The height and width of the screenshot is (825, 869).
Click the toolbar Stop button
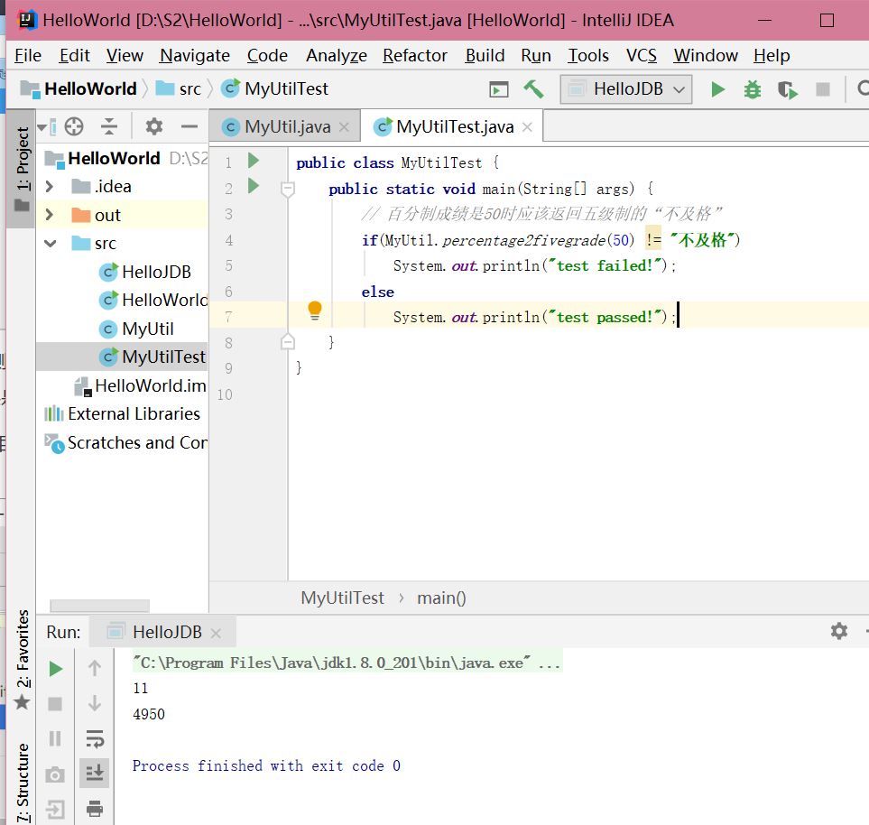tap(823, 89)
